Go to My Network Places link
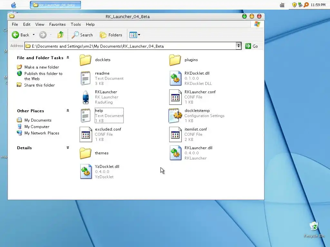 [42, 133]
